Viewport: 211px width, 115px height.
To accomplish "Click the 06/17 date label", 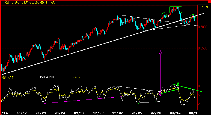I will [x=22, y=113].
